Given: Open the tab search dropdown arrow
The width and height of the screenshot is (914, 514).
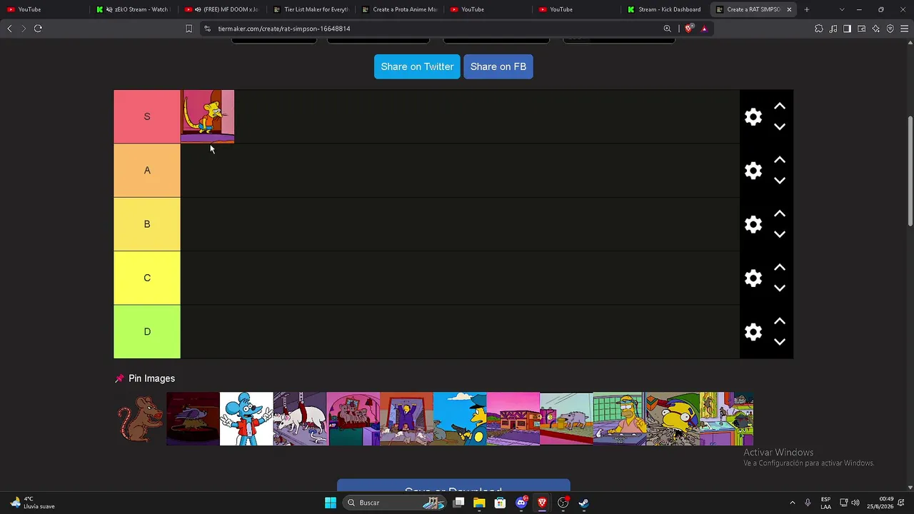Looking at the screenshot, I should click(x=842, y=9).
